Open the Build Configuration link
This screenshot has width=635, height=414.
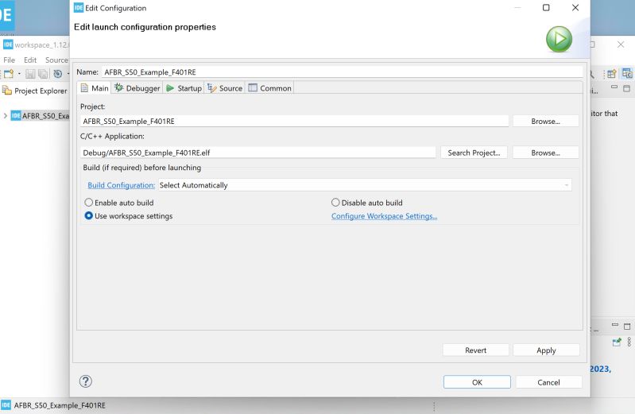point(121,185)
